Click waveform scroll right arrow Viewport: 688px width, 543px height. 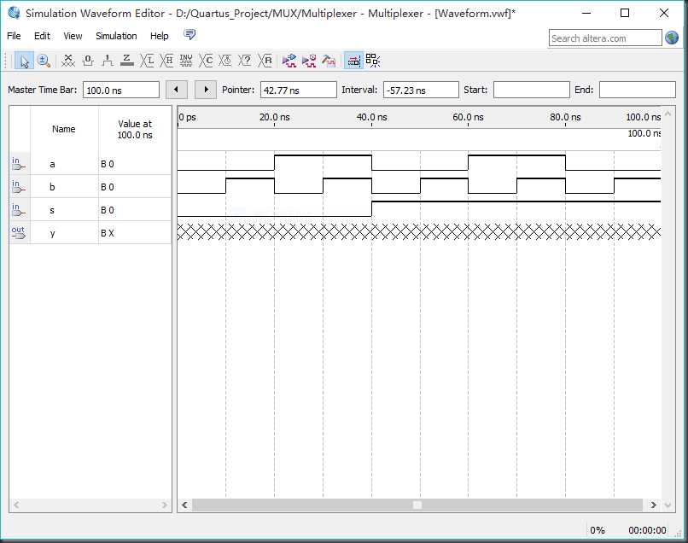click(653, 505)
